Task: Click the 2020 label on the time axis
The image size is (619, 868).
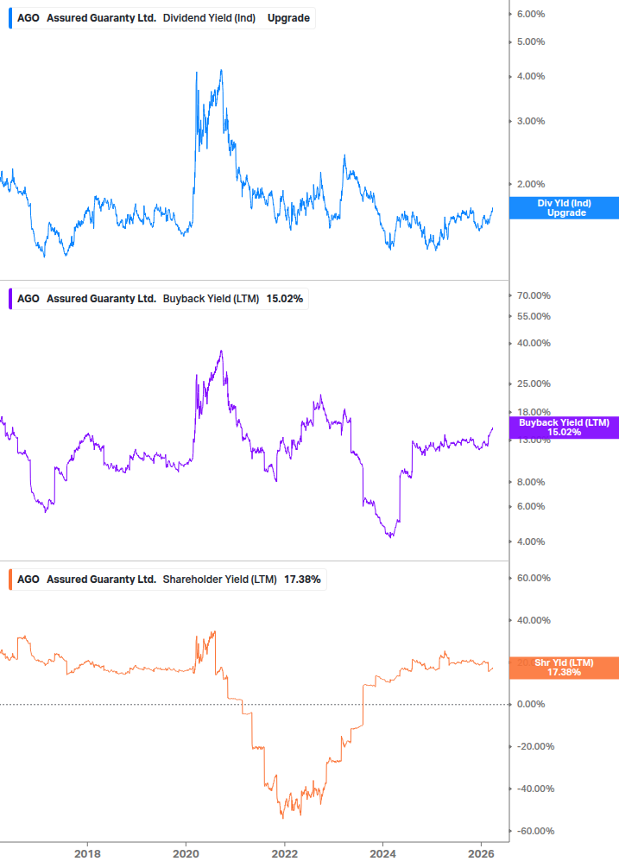Action: point(186,853)
